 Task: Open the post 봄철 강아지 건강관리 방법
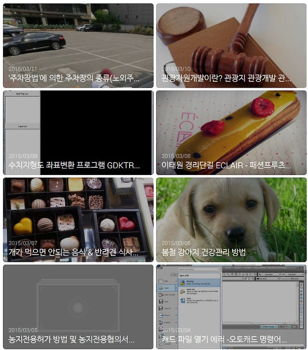(204, 252)
